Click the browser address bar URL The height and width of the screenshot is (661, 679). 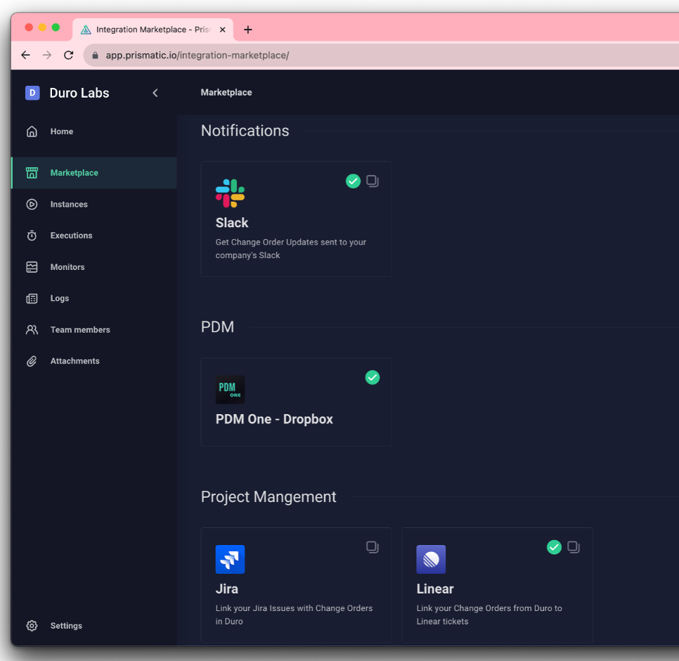[x=197, y=55]
